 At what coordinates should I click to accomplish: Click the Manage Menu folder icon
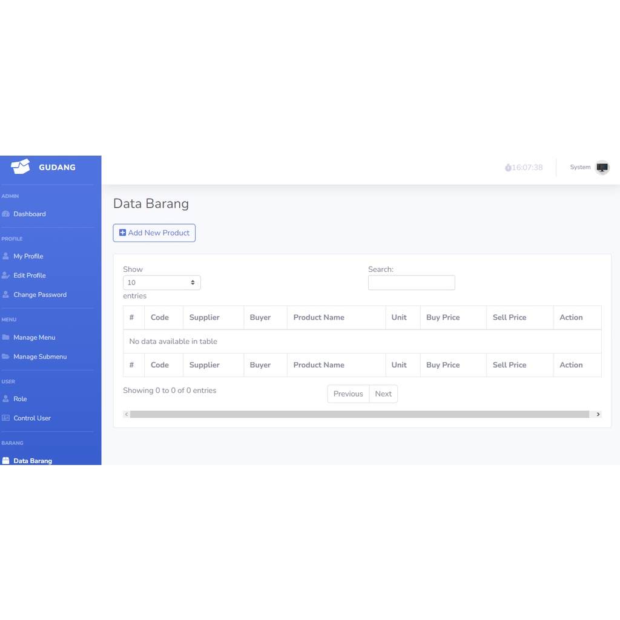coord(5,337)
